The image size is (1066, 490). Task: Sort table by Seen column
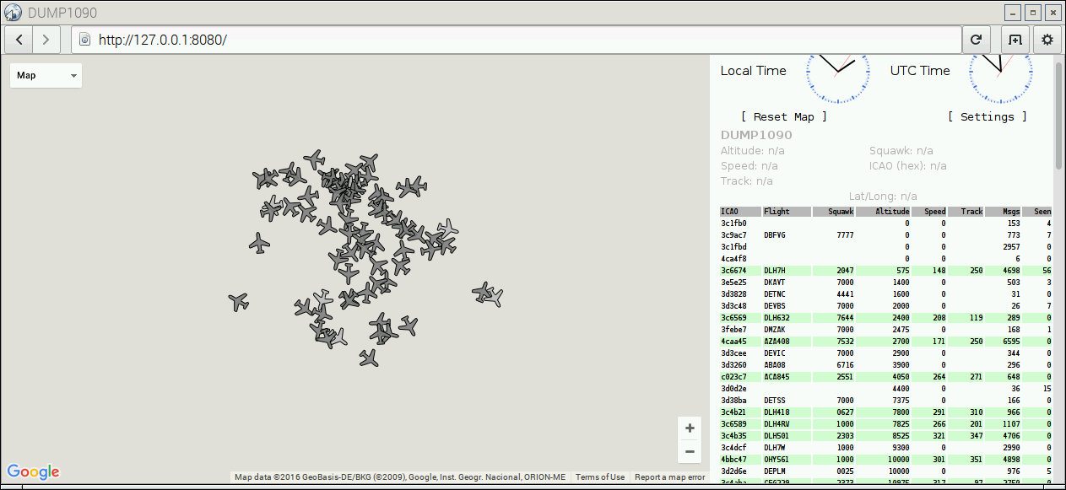click(x=1036, y=212)
